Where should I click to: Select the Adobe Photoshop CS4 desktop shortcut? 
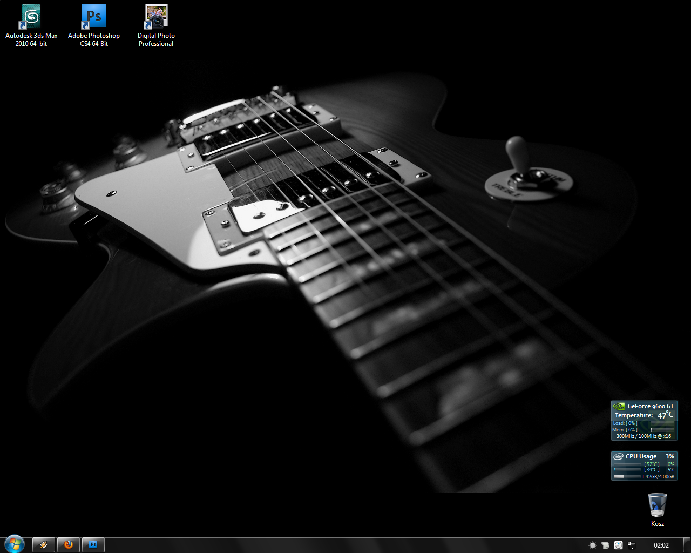[94, 17]
